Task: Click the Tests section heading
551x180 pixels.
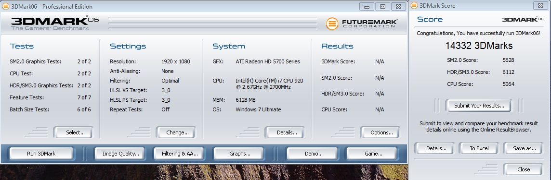Action: (x=22, y=46)
